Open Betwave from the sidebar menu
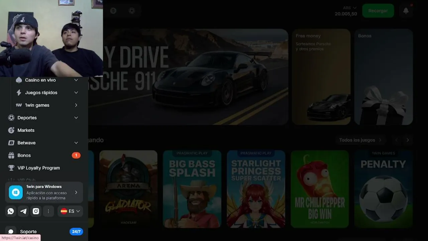The image size is (428, 241). [26, 143]
